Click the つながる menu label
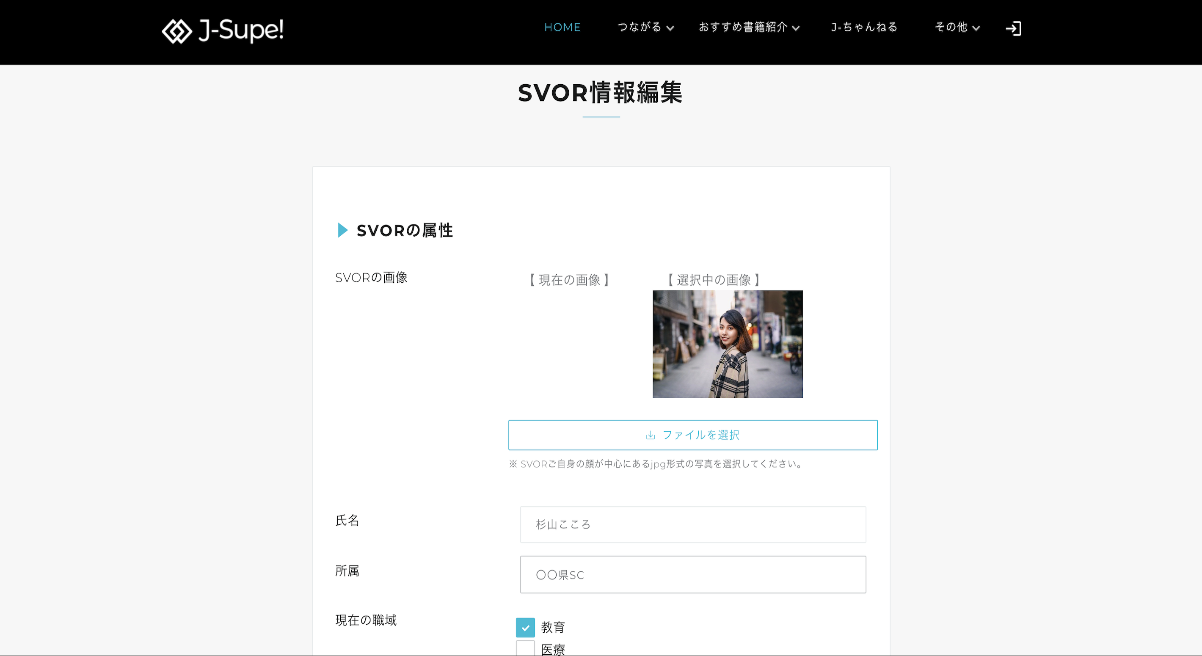Screen dimensions: 1202x656 pyautogui.click(x=639, y=27)
